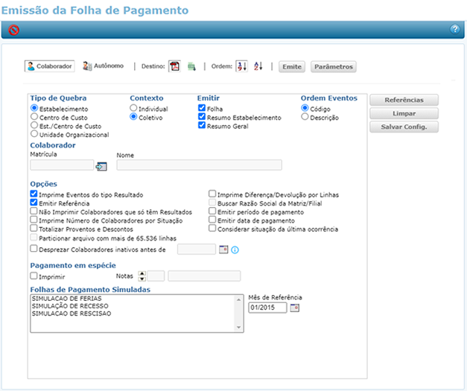Open calendar for inactive collaborators date
Viewport: 467px width, 391px height.
(x=223, y=249)
